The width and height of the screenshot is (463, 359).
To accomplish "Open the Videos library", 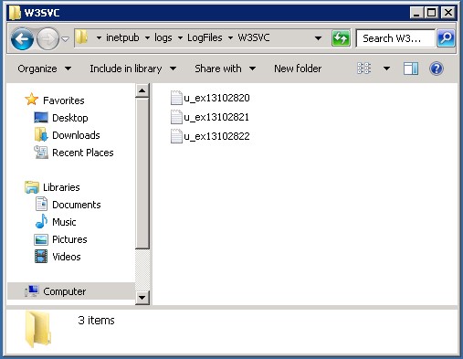I will click(x=67, y=257).
